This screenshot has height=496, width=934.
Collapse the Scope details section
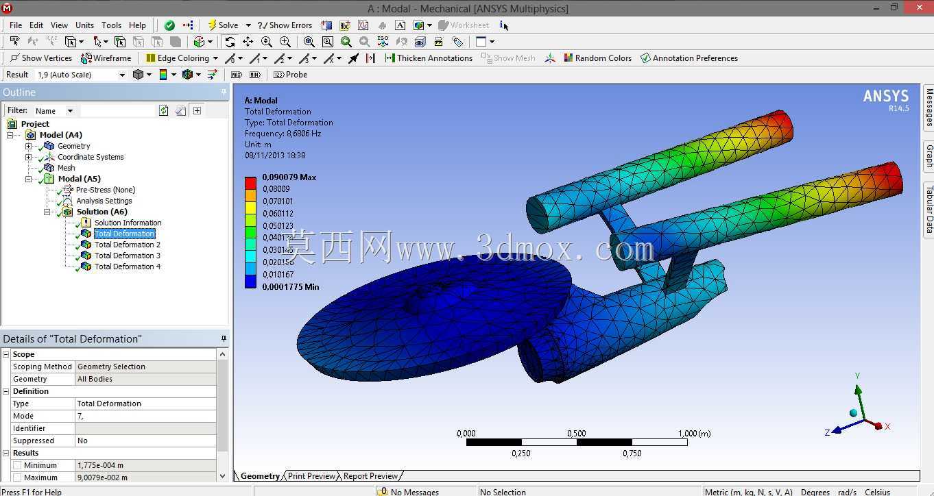7,354
